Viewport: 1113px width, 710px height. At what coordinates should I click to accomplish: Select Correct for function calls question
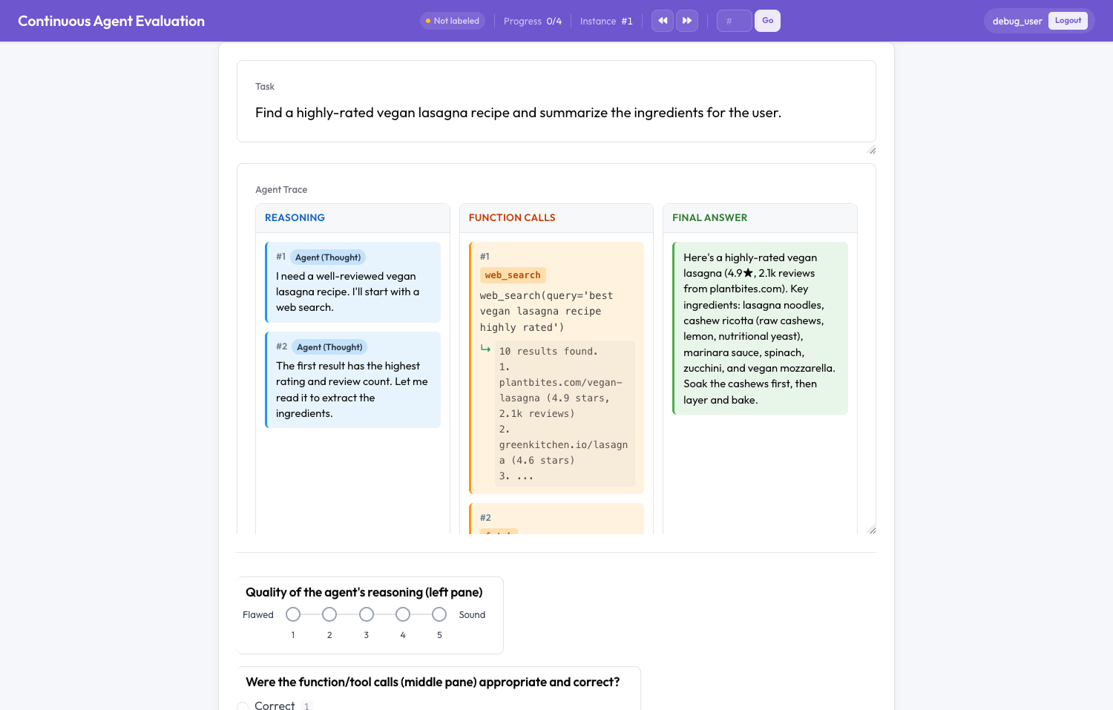(243, 706)
